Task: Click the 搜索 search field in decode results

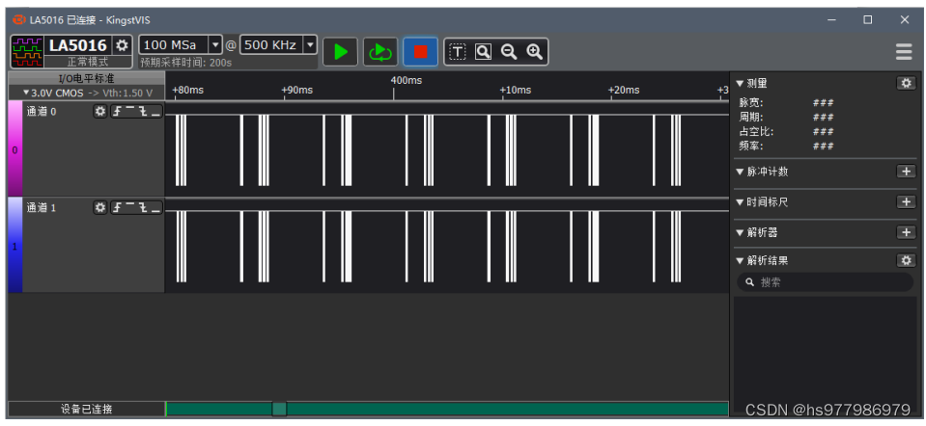Action: pyautogui.click(x=825, y=282)
